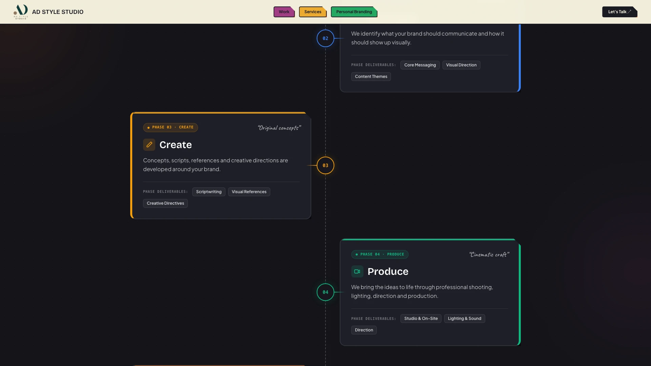Select timeline marker 03
The height and width of the screenshot is (366, 651).
tap(325, 165)
